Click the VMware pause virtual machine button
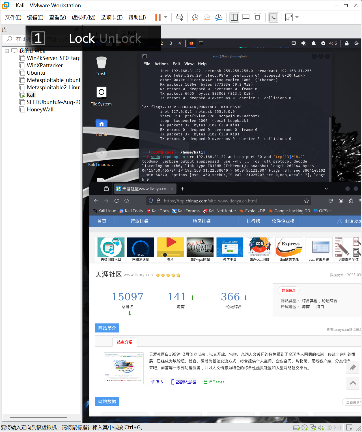The height and width of the screenshot is (432, 362). [158, 17]
